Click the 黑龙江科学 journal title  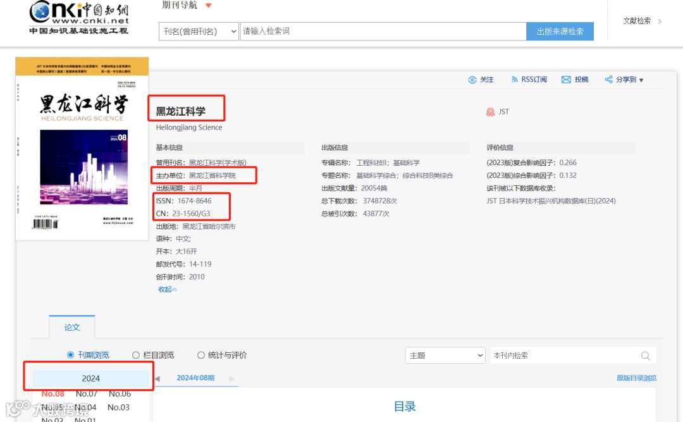[181, 111]
